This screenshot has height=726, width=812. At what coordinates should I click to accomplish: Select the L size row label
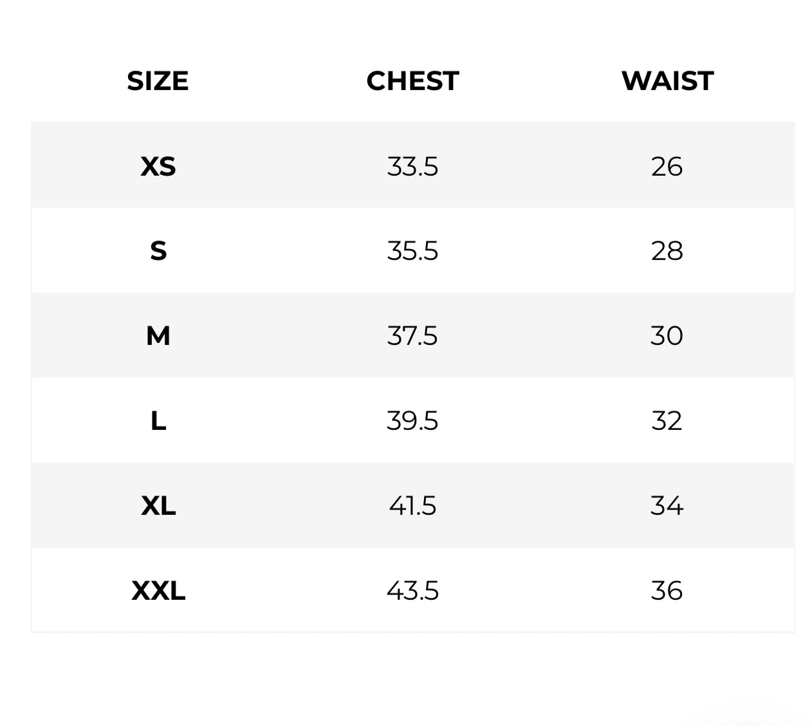[x=158, y=421]
